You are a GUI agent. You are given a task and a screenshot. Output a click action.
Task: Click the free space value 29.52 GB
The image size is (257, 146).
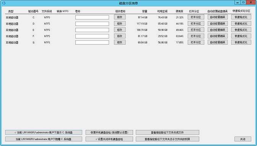163,36
